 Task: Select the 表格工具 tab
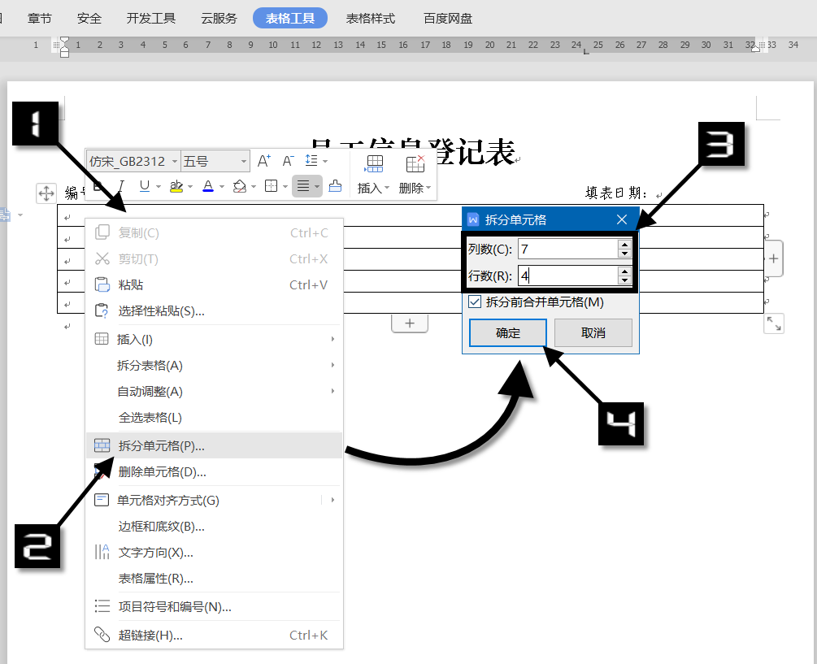[x=290, y=18]
